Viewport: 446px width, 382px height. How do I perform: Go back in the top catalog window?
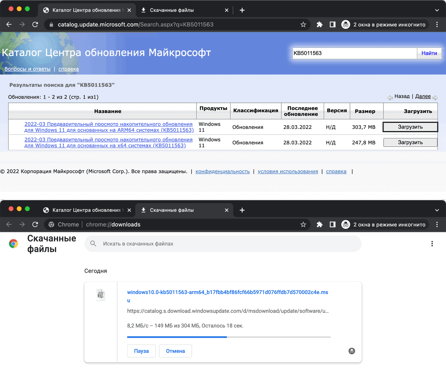[9, 24]
